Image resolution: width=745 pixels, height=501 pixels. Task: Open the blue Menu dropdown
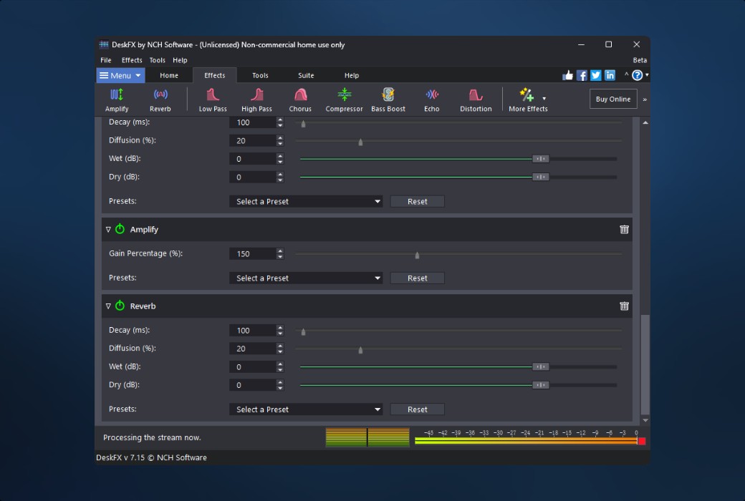(x=120, y=76)
